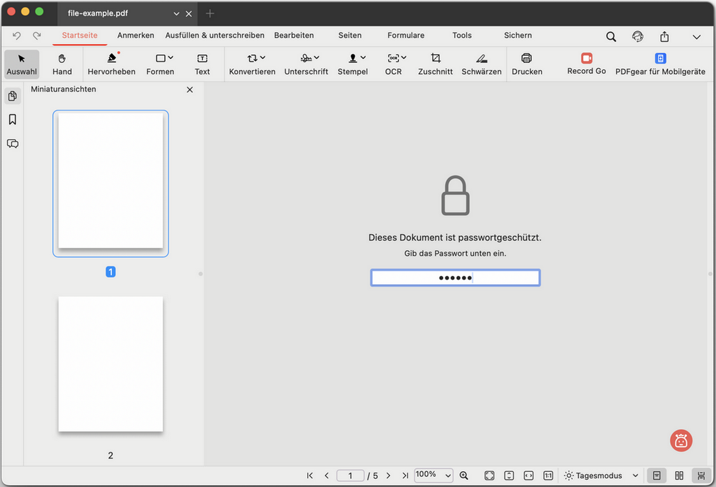The width and height of the screenshot is (716, 487).
Task: Toggle the comments panel in the sidebar
Action: tap(12, 143)
